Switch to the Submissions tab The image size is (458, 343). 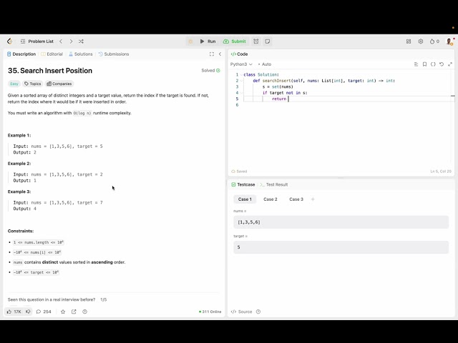coord(114,54)
